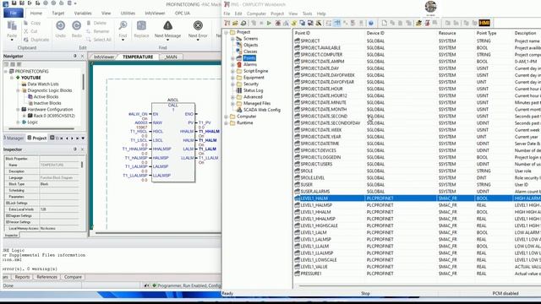Click the new blank document icon in the Workbench toolbar
Screen dimensions: 541x304
click(384, 23)
